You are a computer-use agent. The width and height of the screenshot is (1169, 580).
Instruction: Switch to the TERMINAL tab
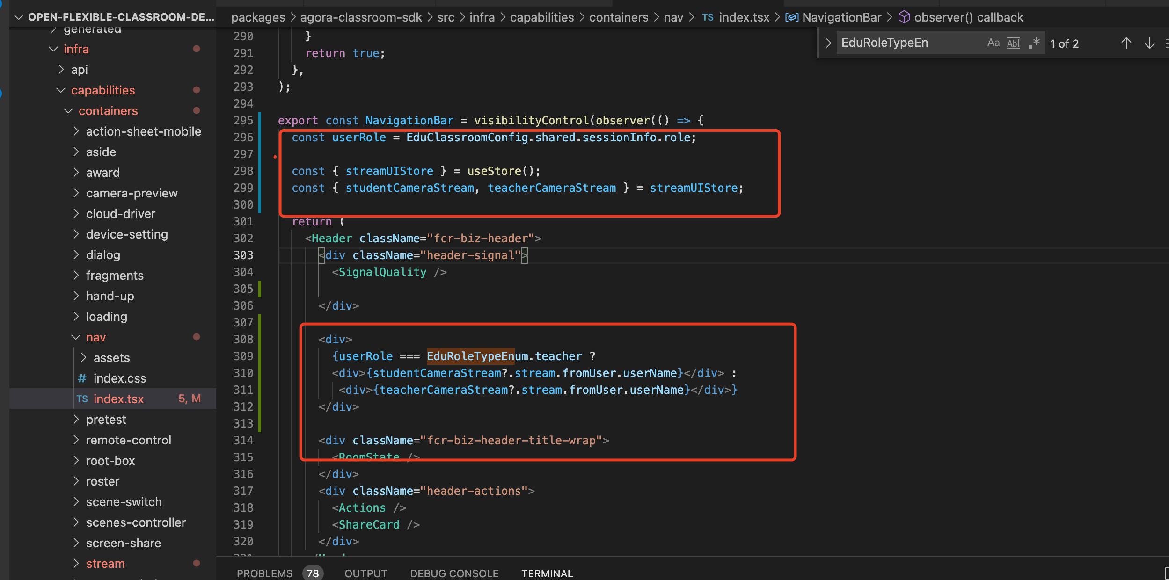pyautogui.click(x=547, y=573)
